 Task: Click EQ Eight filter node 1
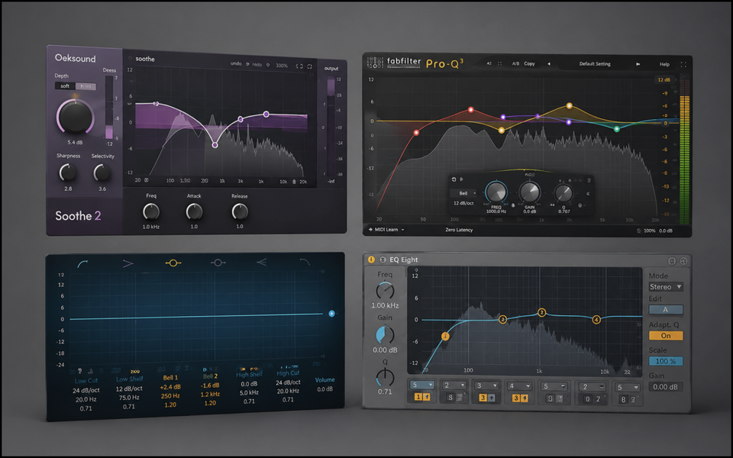445,336
